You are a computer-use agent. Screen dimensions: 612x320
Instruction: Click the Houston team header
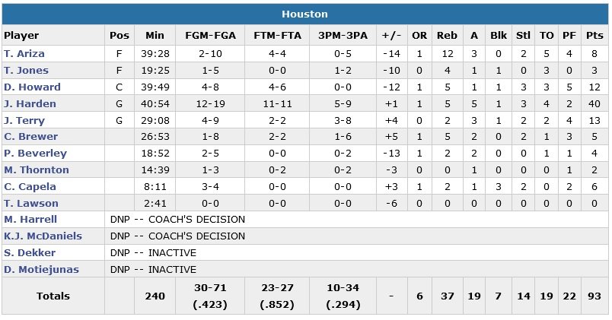pyautogui.click(x=304, y=14)
